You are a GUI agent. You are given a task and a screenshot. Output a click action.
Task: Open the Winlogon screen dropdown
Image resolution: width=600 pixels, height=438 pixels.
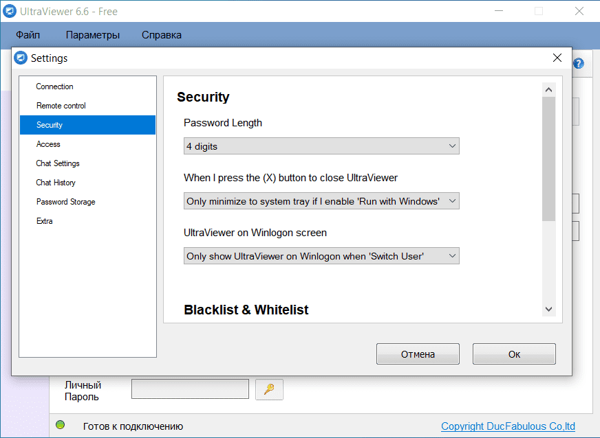click(321, 256)
